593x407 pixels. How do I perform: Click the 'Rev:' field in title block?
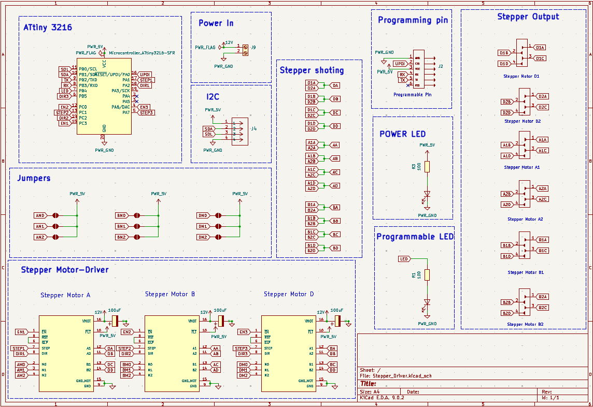pos(546,392)
